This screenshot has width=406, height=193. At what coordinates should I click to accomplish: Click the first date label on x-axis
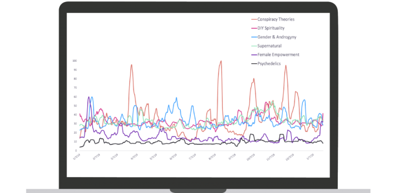click(76, 157)
